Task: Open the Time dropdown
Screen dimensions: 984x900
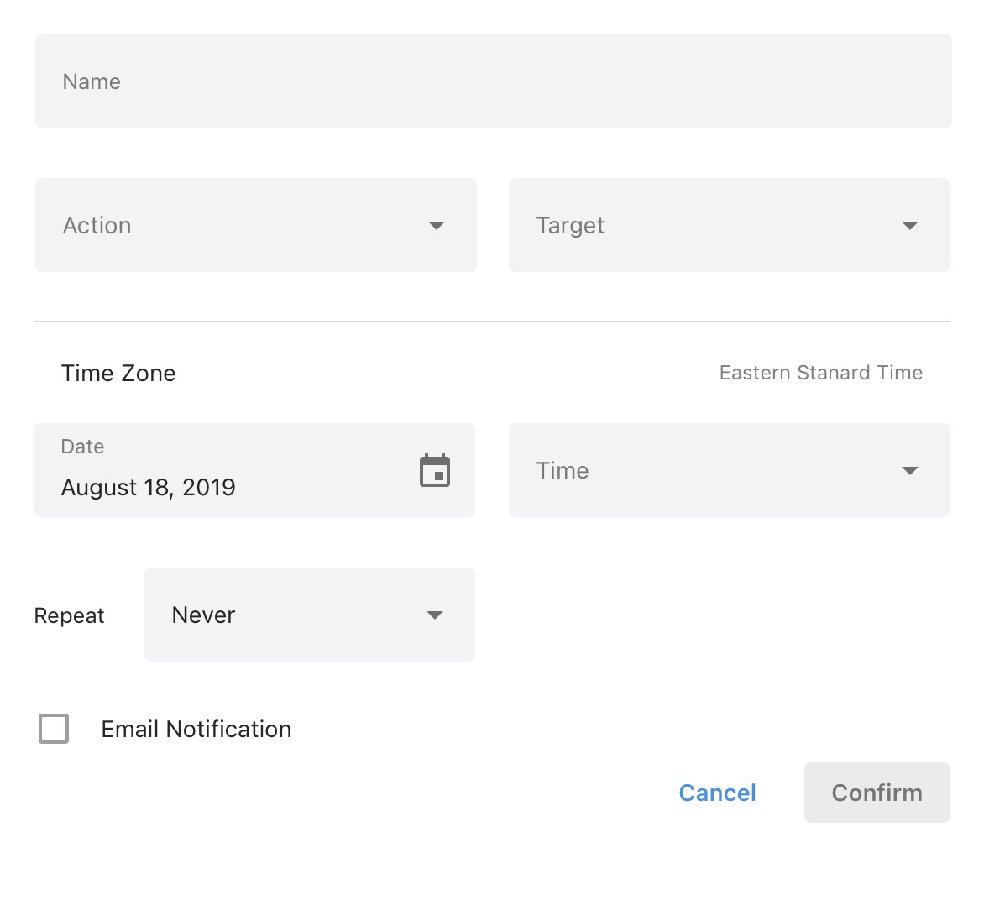Action: click(730, 470)
